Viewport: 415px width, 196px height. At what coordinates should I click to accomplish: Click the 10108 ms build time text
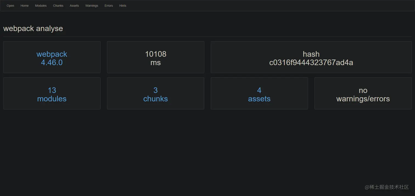[156, 58]
